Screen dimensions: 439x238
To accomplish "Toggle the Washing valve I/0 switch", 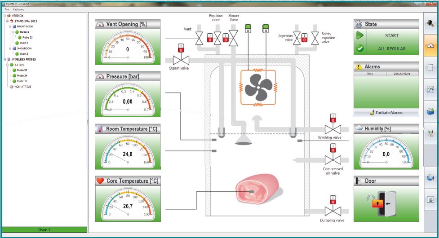I will (x=333, y=118).
